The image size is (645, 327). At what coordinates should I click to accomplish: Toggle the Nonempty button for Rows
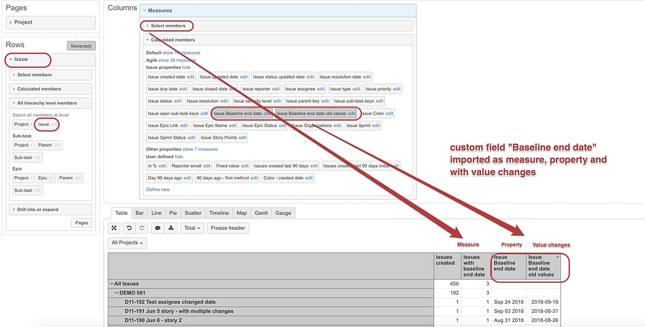pyautogui.click(x=81, y=45)
